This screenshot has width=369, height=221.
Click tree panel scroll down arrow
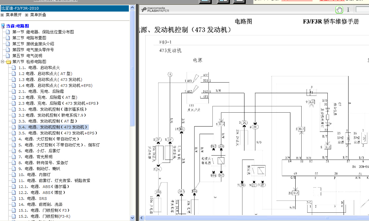tap(132, 218)
